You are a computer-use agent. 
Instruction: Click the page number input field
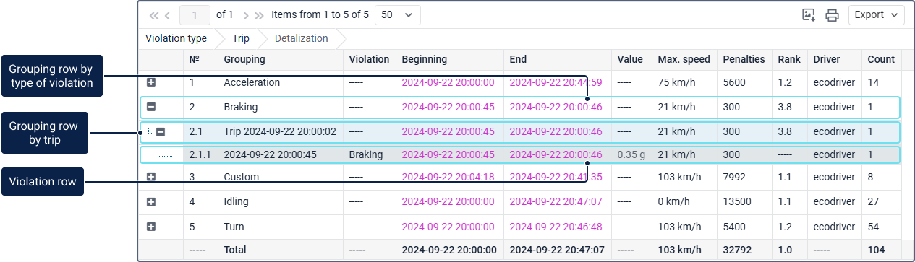pos(195,15)
